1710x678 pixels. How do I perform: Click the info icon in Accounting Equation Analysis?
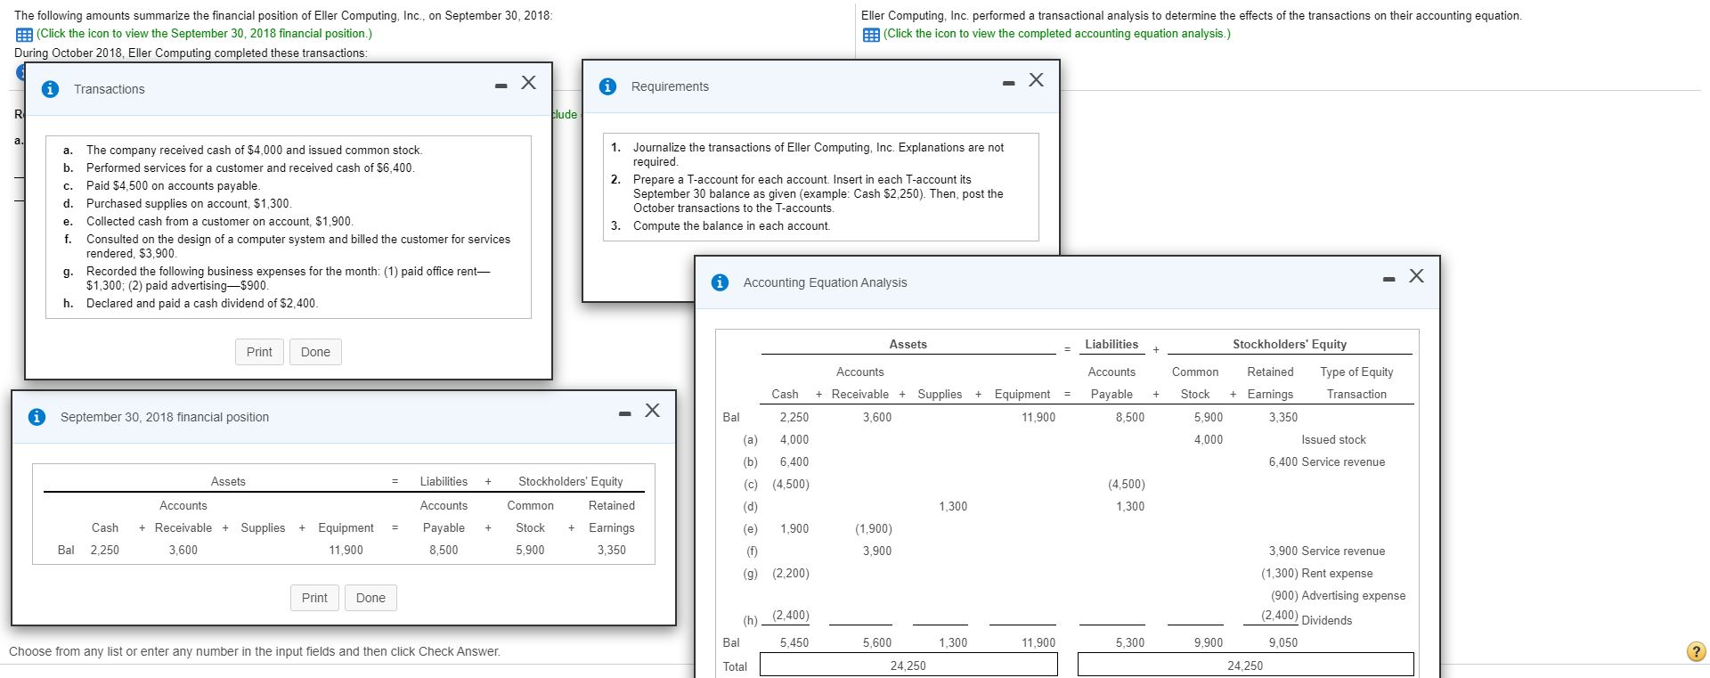(x=720, y=282)
